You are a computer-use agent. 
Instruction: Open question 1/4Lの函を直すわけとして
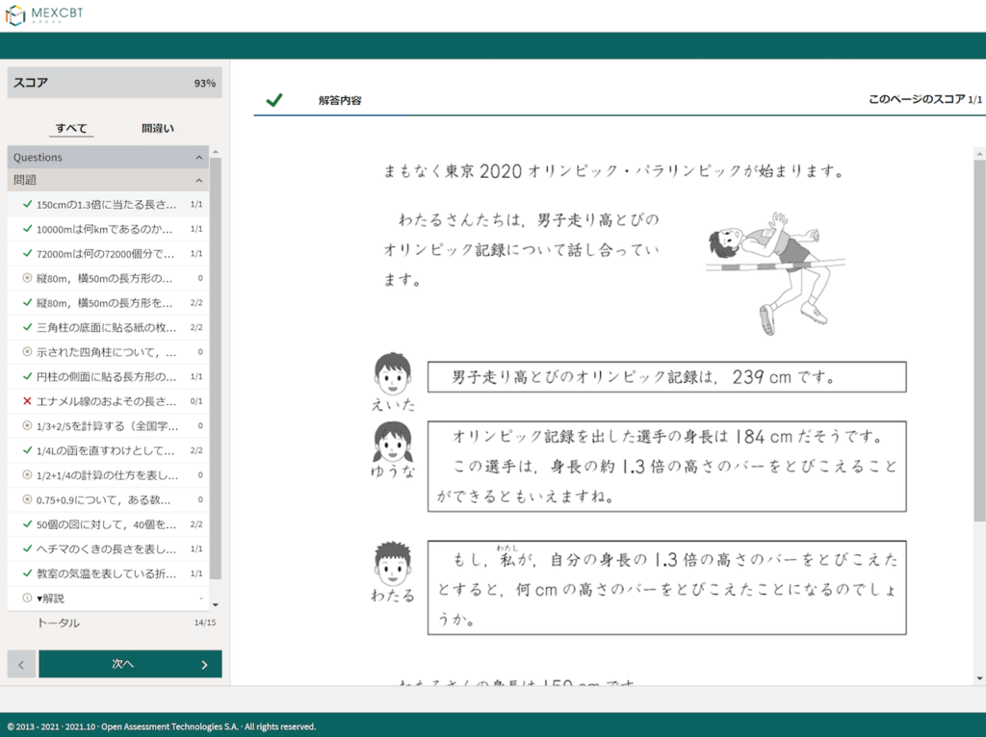click(x=108, y=450)
